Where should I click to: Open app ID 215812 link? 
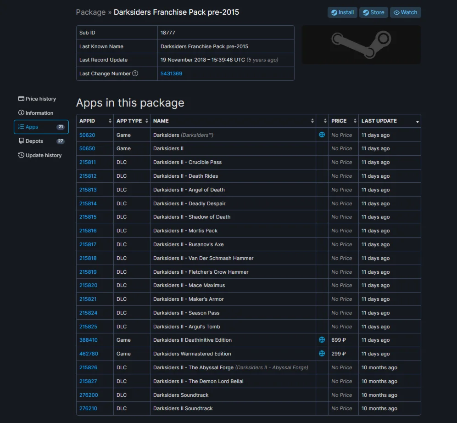click(88, 176)
